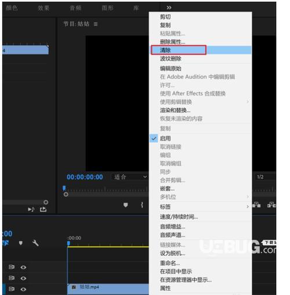Screen dimensions: 290x295
Task: Click the extract button at the far right
Action: click(271, 205)
